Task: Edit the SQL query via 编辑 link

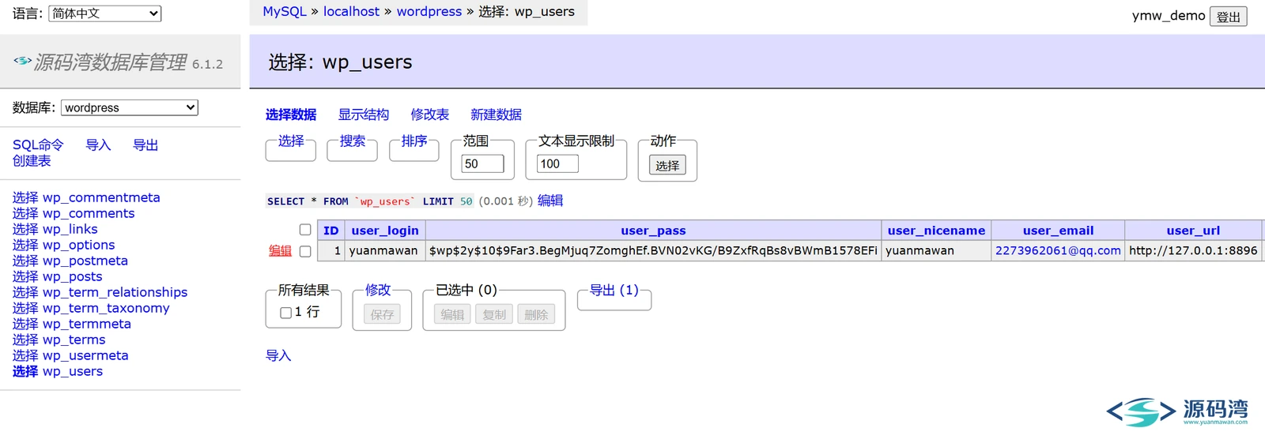Action: point(550,201)
